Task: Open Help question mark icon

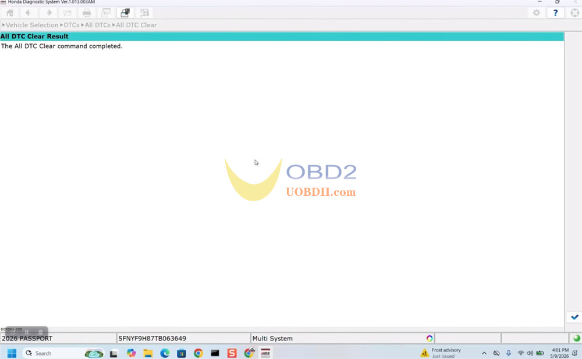Action: tap(555, 13)
